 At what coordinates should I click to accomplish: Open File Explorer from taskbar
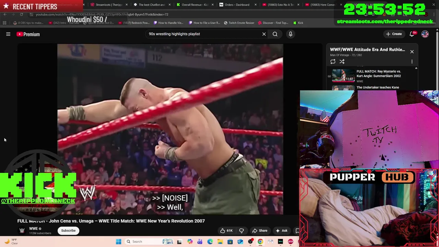click(220, 242)
